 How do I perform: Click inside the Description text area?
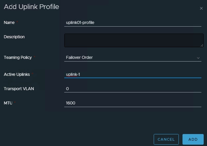[x=133, y=40]
